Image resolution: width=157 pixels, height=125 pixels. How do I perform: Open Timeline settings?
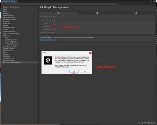(x=6, y=54)
